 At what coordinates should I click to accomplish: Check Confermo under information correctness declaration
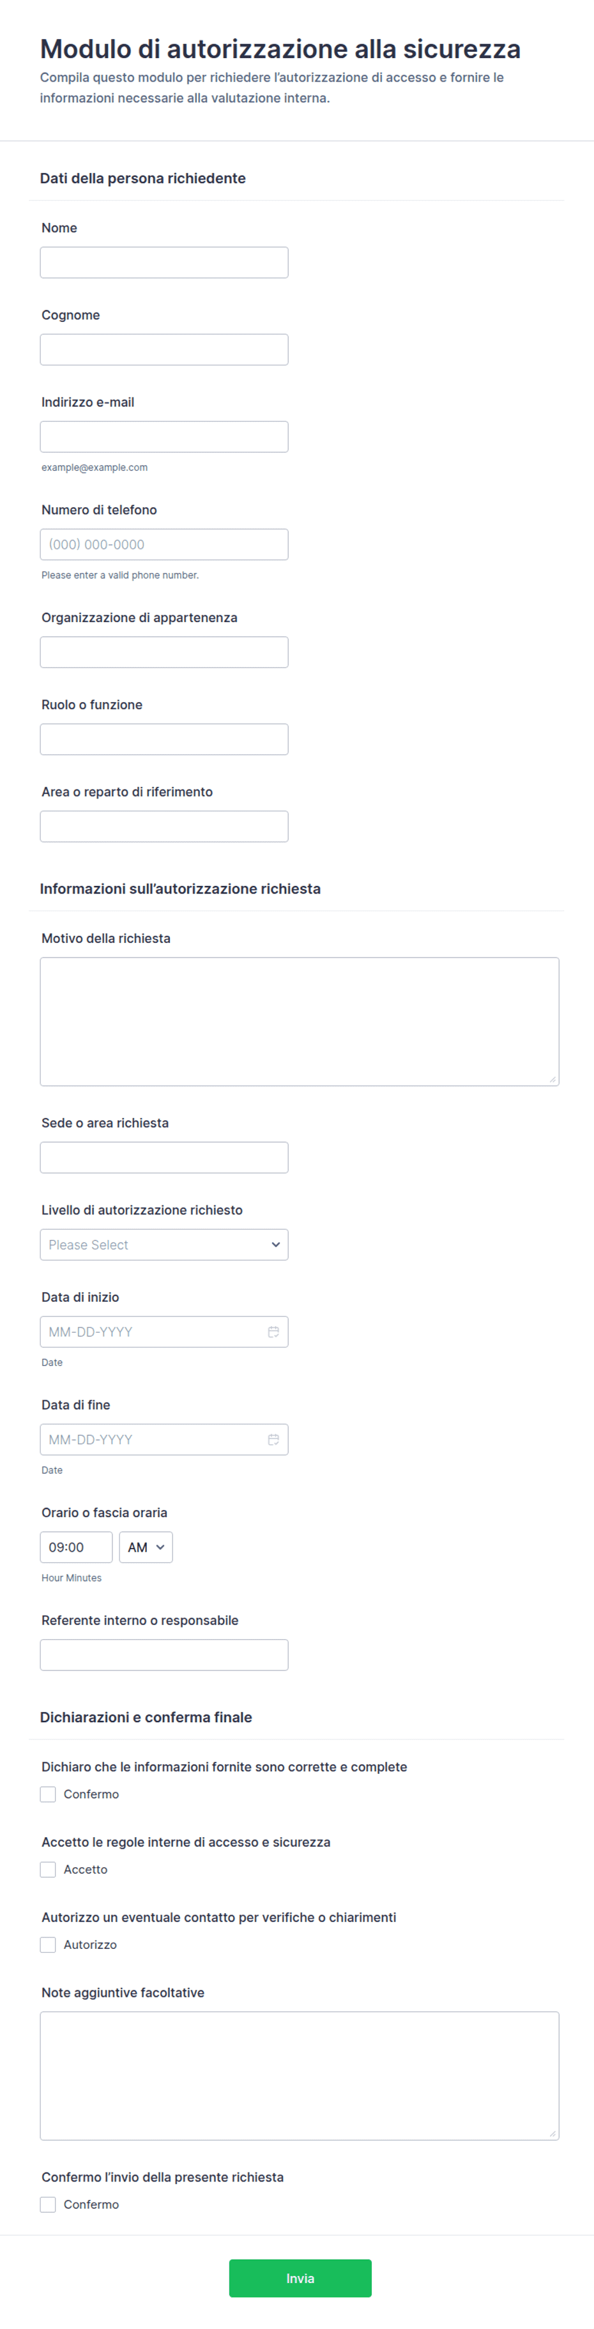pos(48,1794)
